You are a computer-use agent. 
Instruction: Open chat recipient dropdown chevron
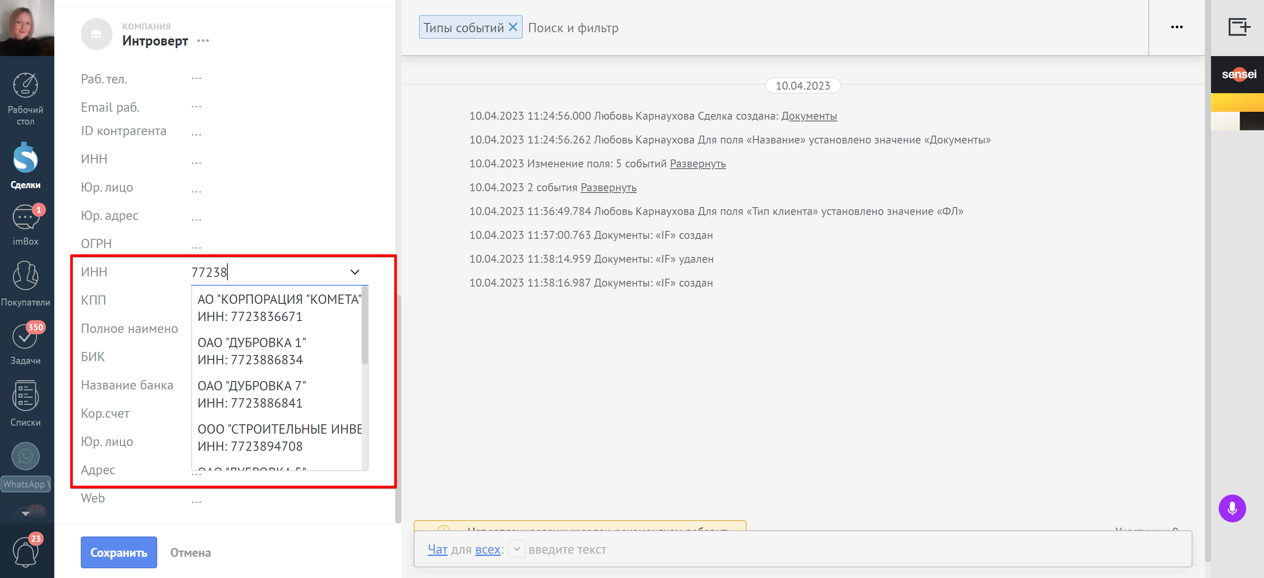click(517, 549)
